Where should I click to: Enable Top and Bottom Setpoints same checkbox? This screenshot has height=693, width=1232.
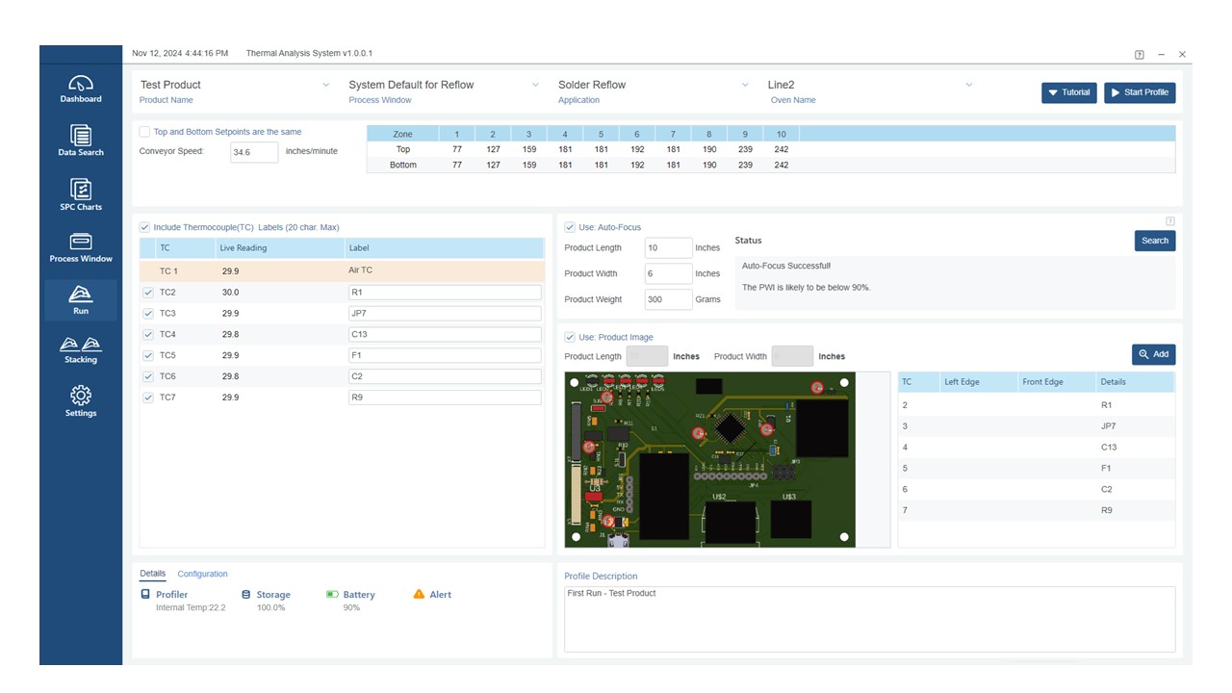pos(145,132)
